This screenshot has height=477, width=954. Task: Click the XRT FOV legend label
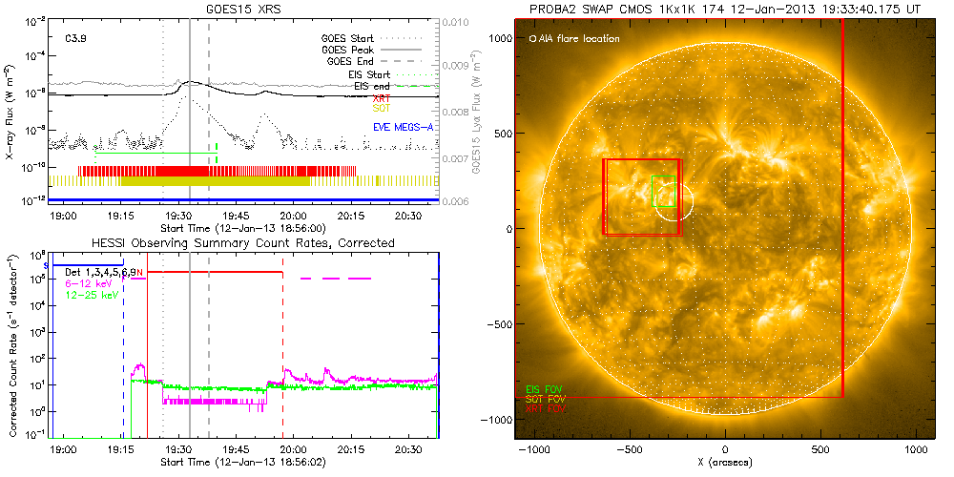click(x=545, y=409)
